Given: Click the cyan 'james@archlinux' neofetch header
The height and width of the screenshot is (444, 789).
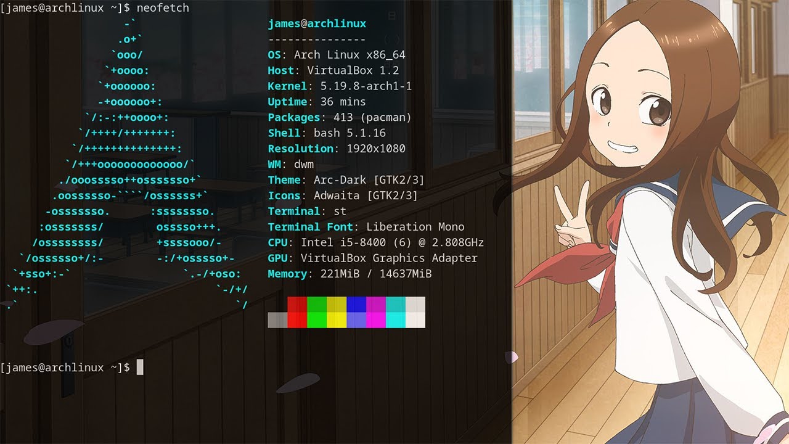Looking at the screenshot, I should [317, 24].
